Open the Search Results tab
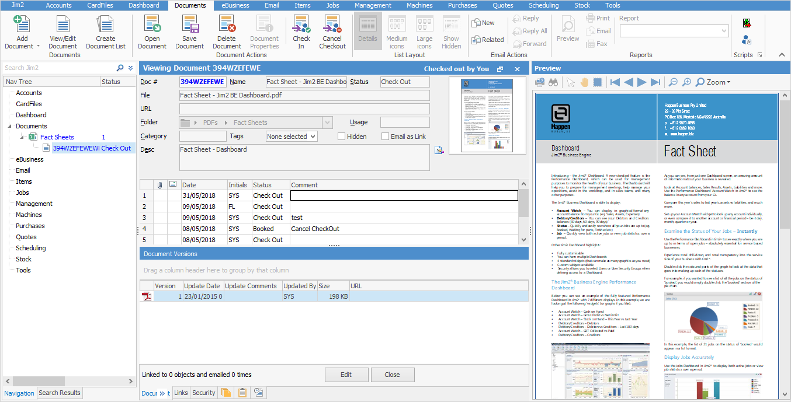The width and height of the screenshot is (791, 402). pyautogui.click(x=60, y=393)
